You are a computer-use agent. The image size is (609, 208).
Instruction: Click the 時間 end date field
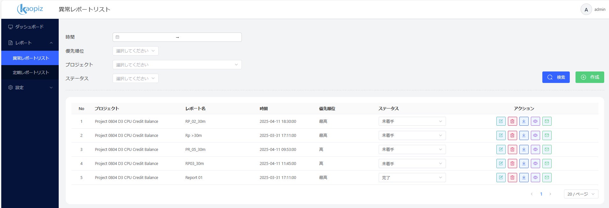pyautogui.click(x=209, y=37)
